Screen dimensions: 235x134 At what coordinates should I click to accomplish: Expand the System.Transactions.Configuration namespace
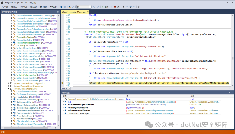pyautogui.click(x=8, y=83)
